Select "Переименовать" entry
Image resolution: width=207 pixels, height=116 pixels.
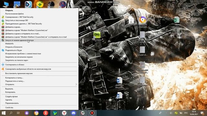click(12, 103)
